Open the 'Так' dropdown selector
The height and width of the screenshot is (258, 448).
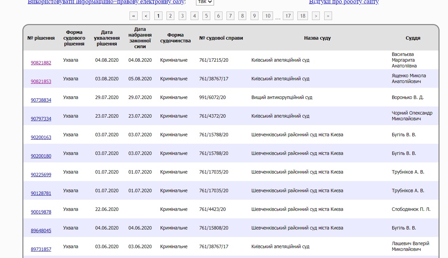point(205,2)
